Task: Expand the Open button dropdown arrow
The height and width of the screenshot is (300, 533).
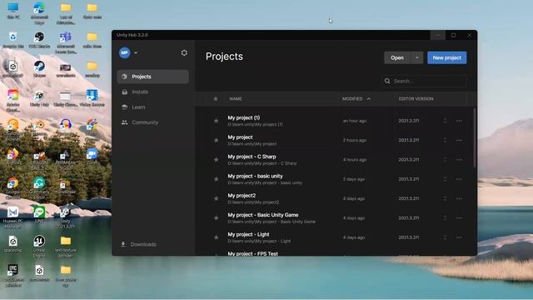Action: click(x=417, y=57)
